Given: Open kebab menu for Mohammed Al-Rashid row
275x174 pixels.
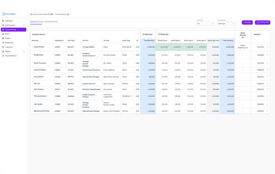Looking at the screenshot, I should (x=267, y=111).
